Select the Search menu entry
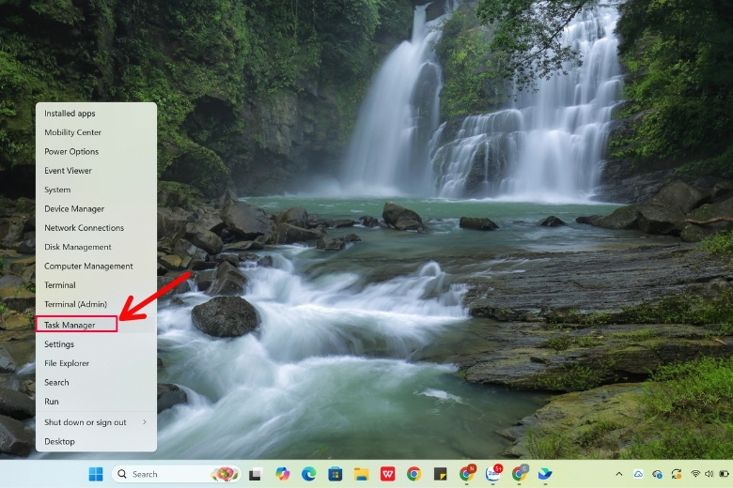This screenshot has height=488, width=733. [x=96, y=382]
